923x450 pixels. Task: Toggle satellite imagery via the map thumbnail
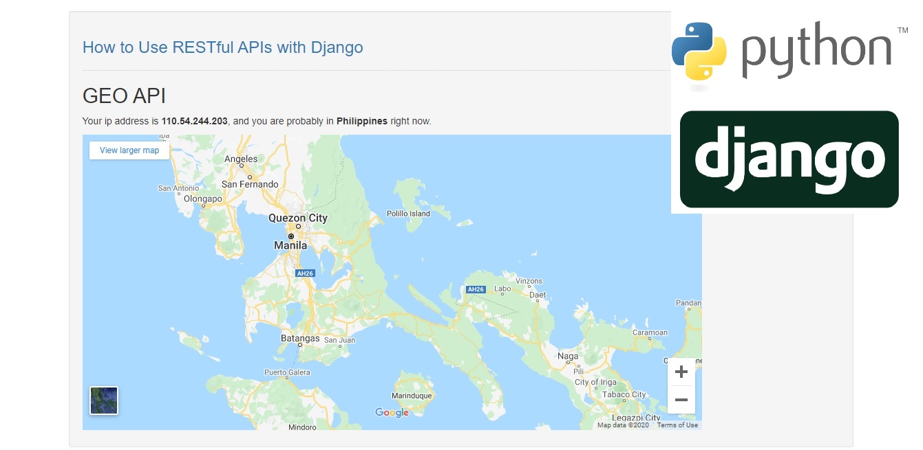coord(103,401)
